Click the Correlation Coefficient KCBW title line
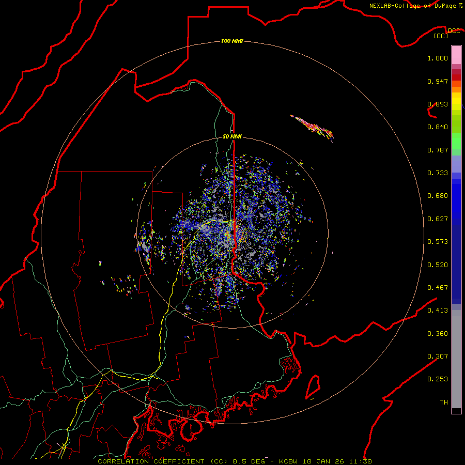The height and width of the screenshot is (465, 465). [235, 461]
